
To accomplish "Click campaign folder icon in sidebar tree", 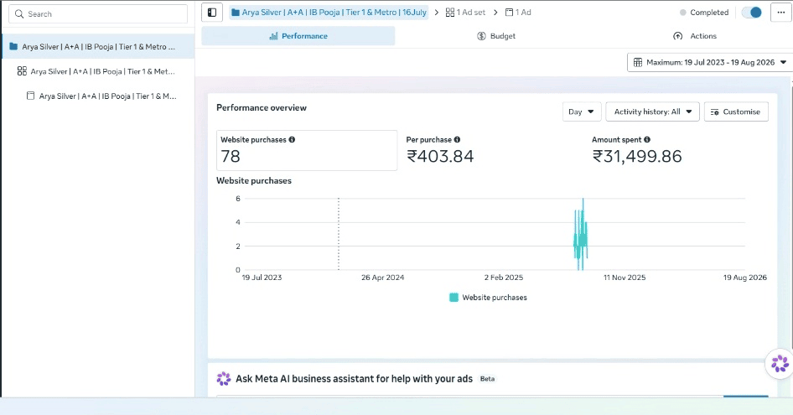I will tap(13, 47).
